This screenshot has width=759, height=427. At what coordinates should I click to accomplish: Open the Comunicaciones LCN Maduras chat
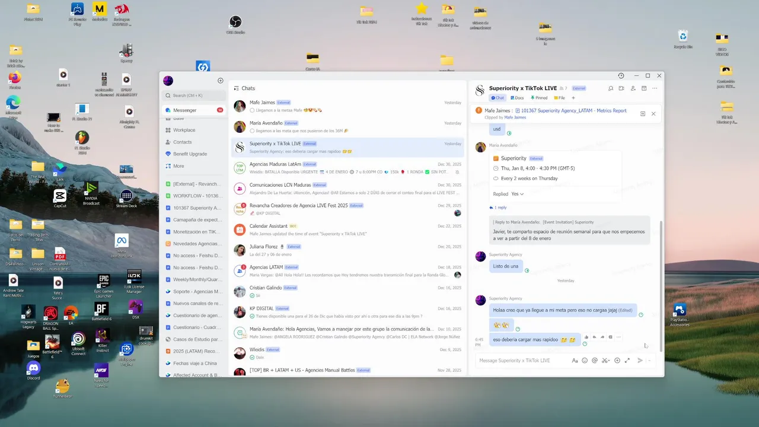[347, 189]
